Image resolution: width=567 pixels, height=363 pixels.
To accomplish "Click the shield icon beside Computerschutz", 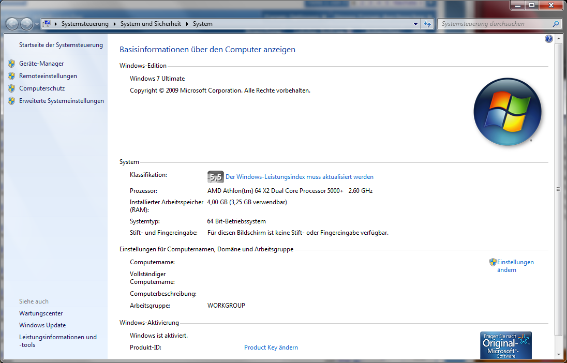I will point(11,88).
